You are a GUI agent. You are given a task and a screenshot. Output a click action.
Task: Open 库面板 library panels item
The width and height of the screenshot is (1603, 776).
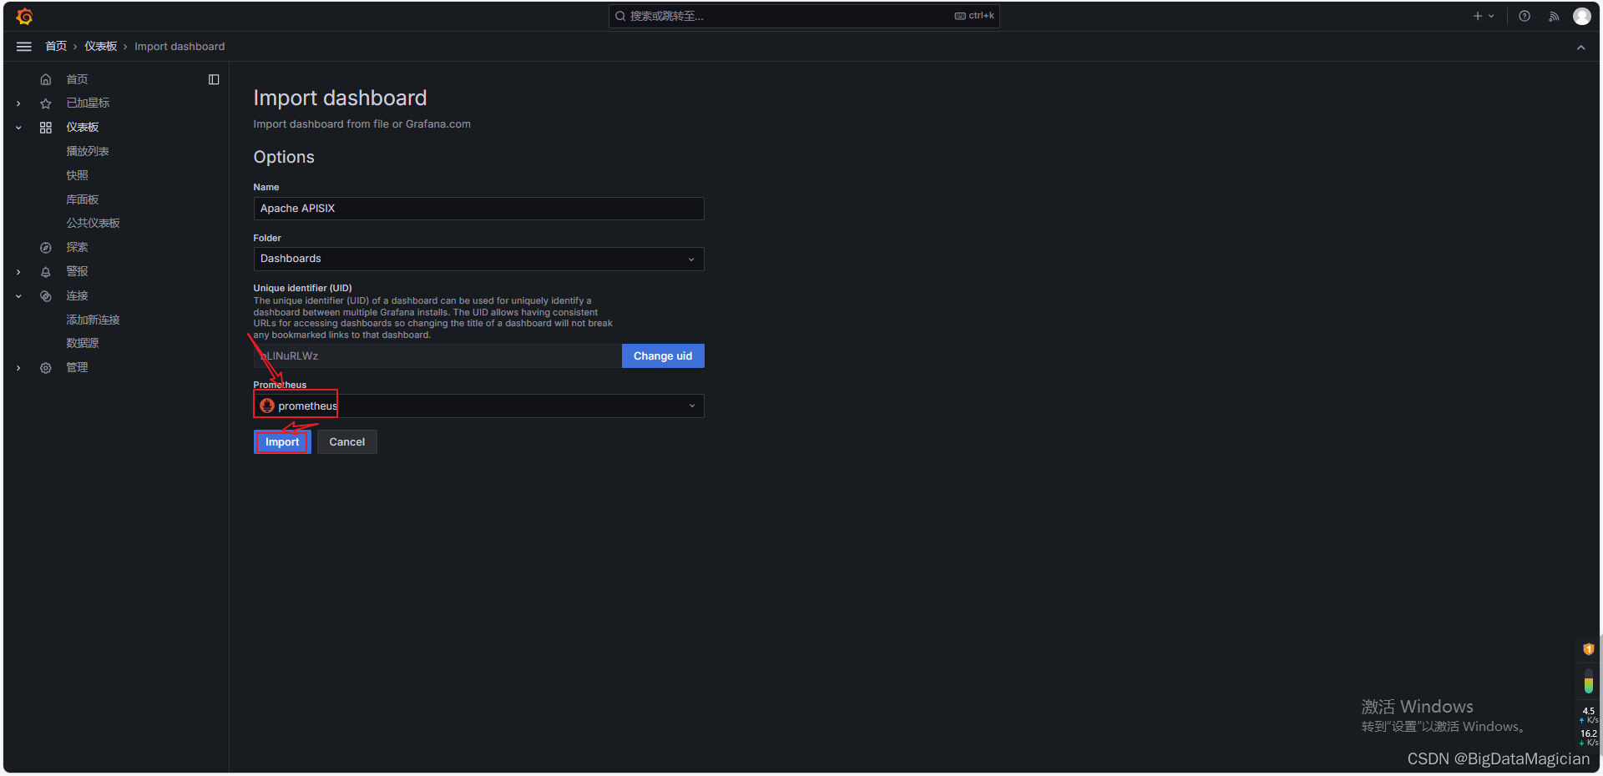83,199
